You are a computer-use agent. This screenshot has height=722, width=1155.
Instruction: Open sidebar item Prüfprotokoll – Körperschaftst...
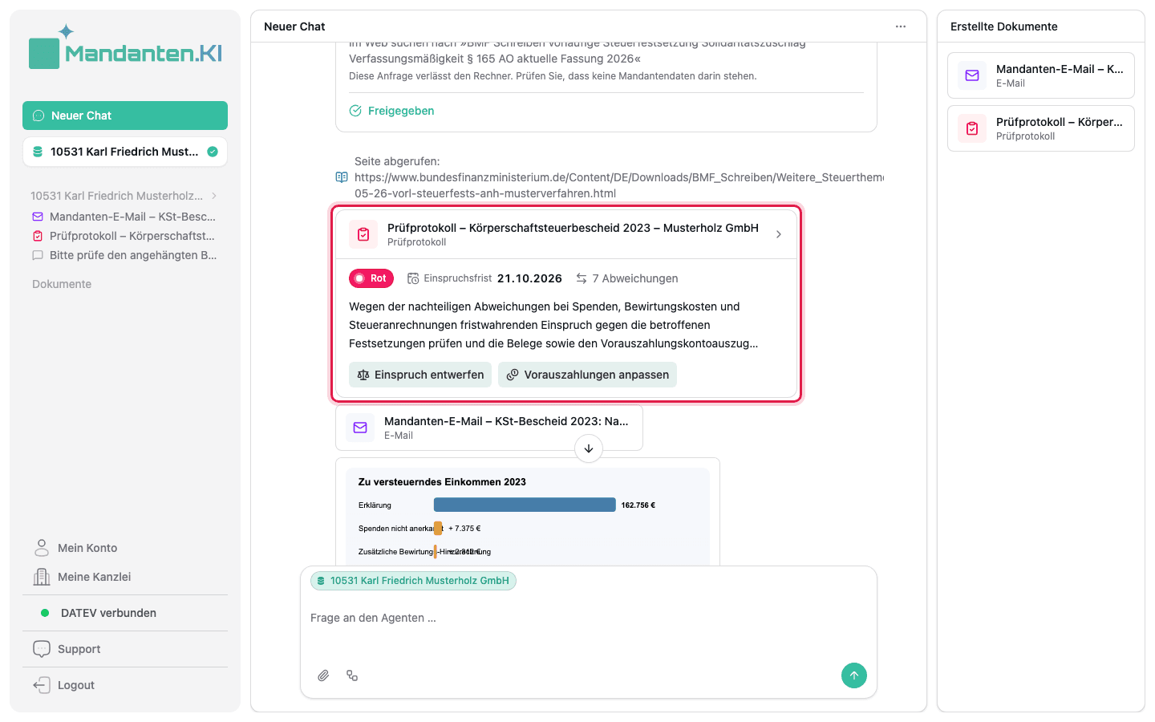[x=124, y=236]
